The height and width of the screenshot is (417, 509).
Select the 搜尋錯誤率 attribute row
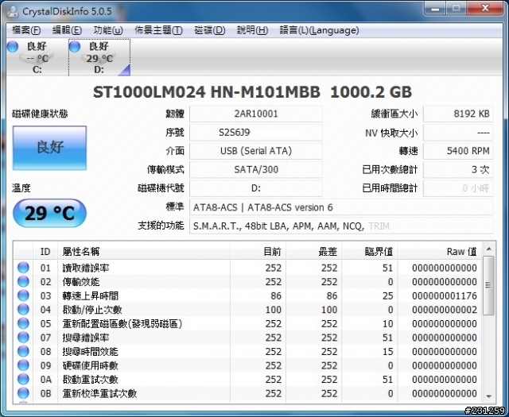click(247, 338)
